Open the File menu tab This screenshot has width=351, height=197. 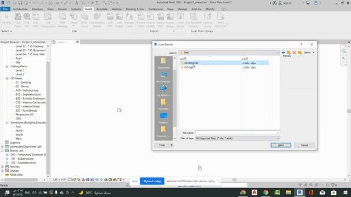[x=5, y=9]
